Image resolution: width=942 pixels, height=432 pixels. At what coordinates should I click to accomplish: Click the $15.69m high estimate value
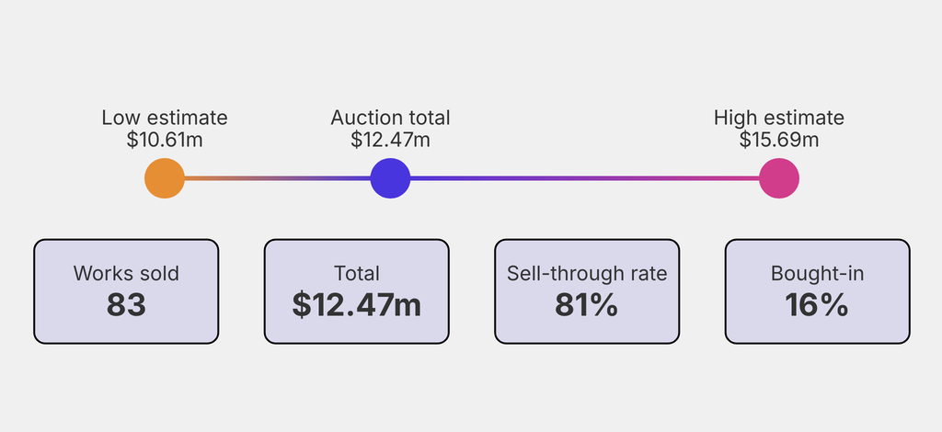click(779, 140)
